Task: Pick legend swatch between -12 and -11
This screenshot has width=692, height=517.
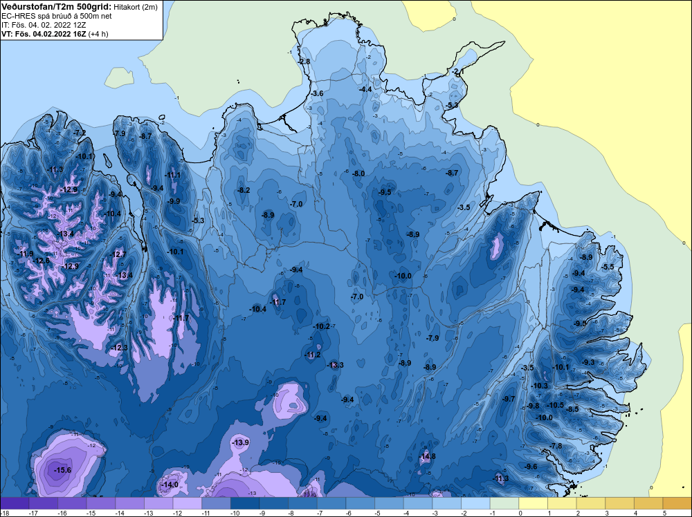Action: click(x=187, y=503)
